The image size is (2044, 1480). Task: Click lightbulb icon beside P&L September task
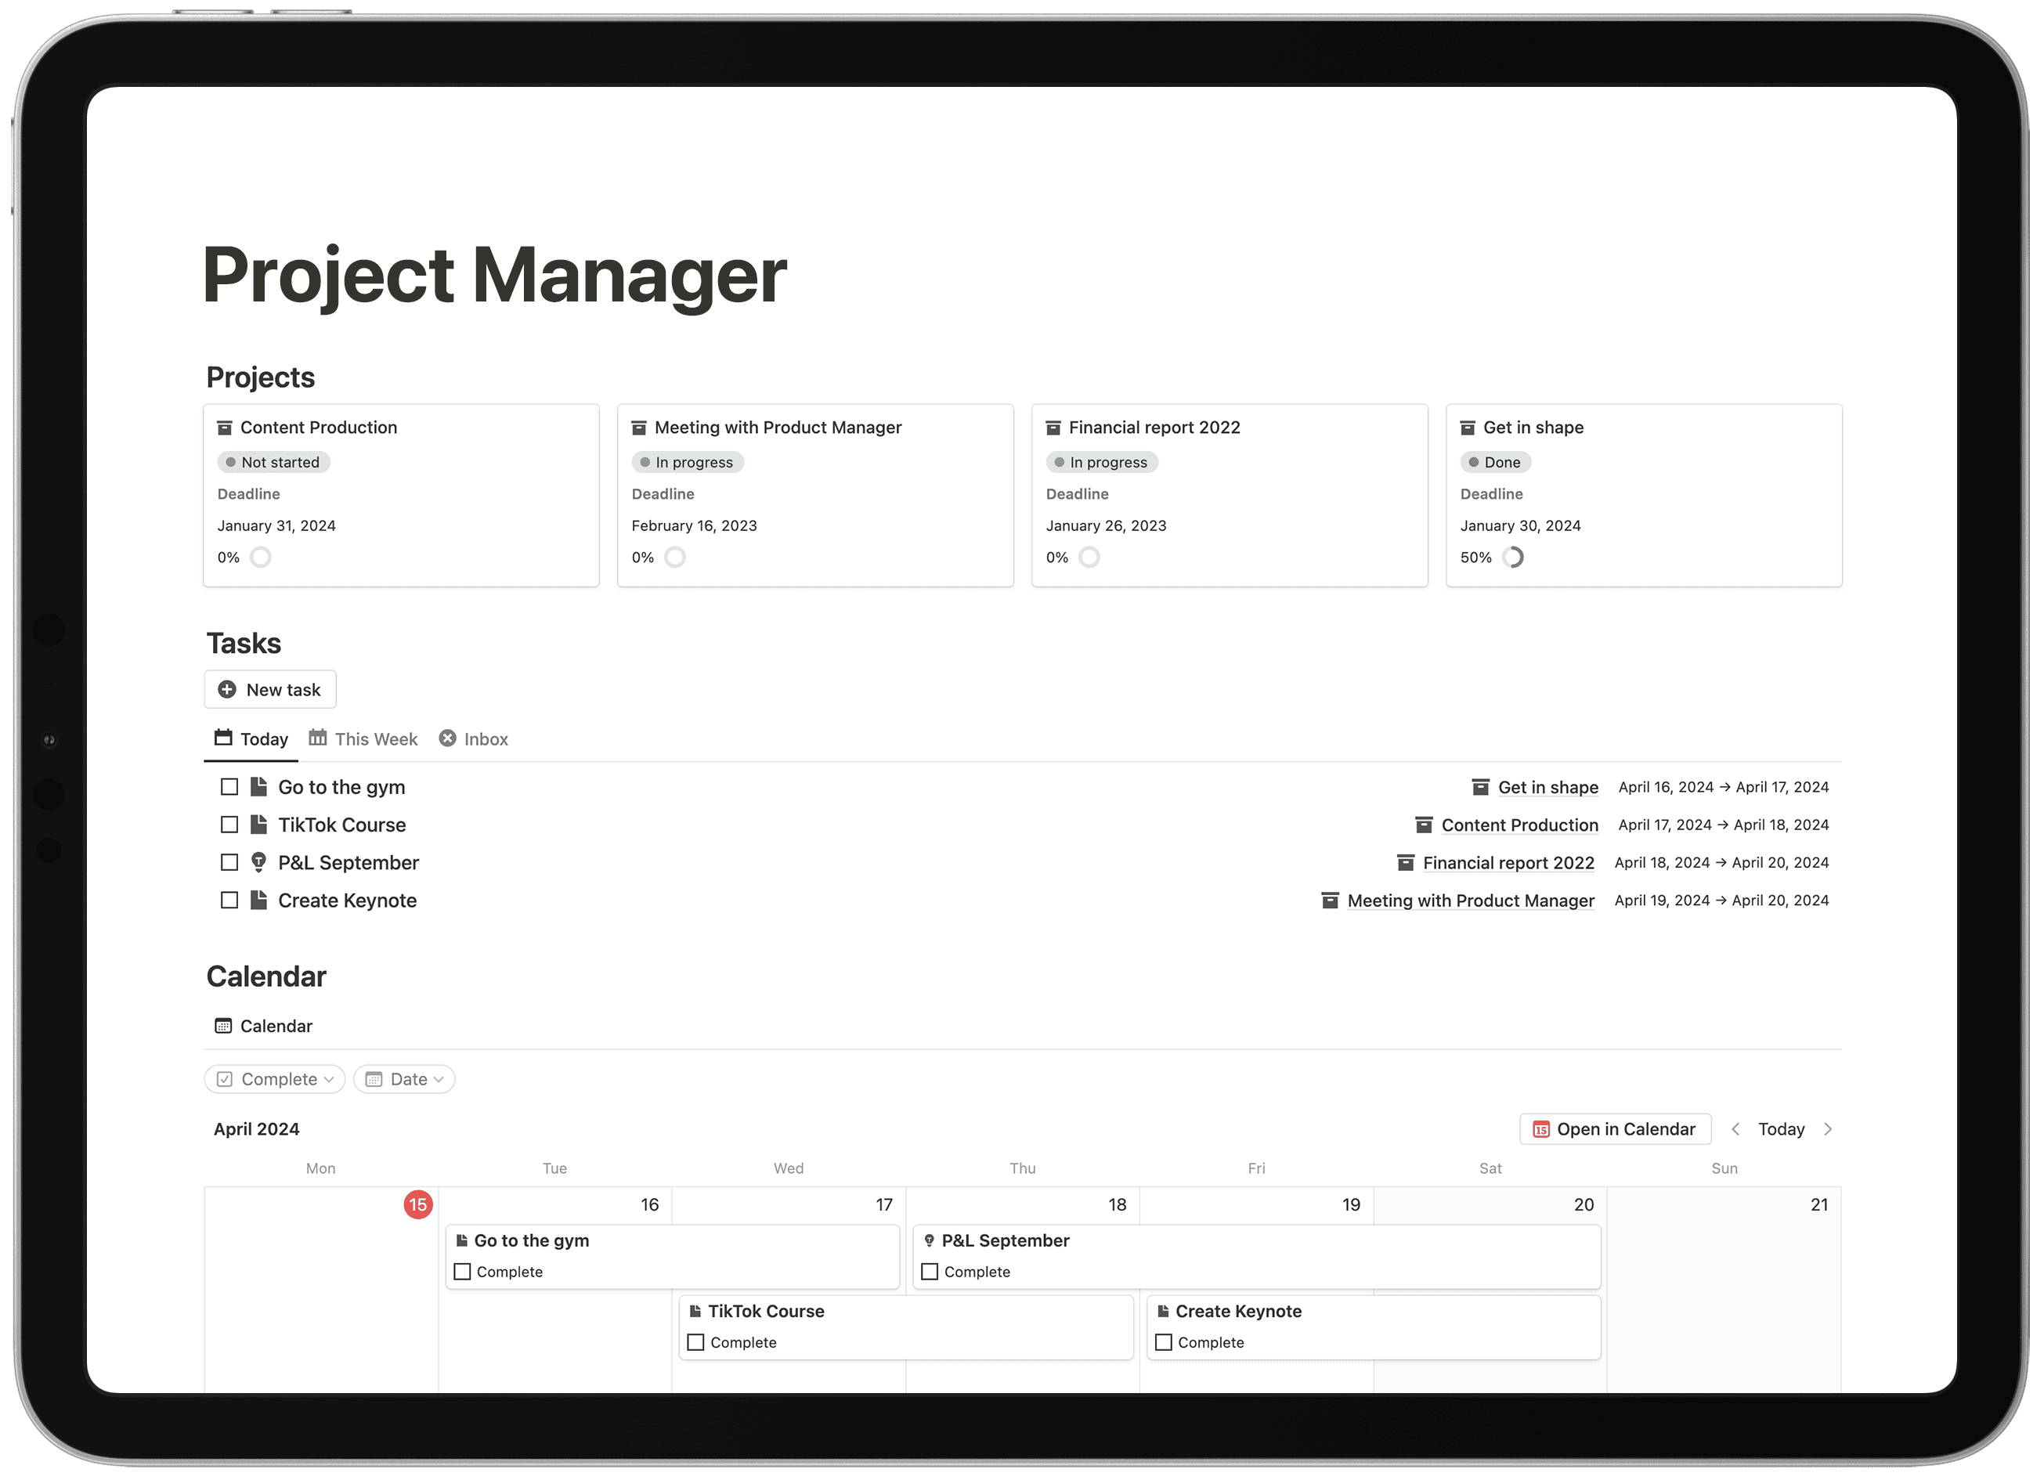[258, 863]
